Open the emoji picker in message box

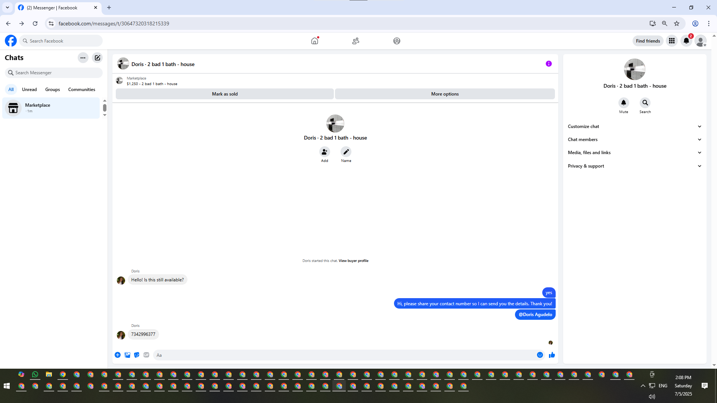coord(540,355)
